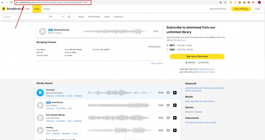Play the Escaping Forever main track
The image size is (265, 140).
pos(42,31)
